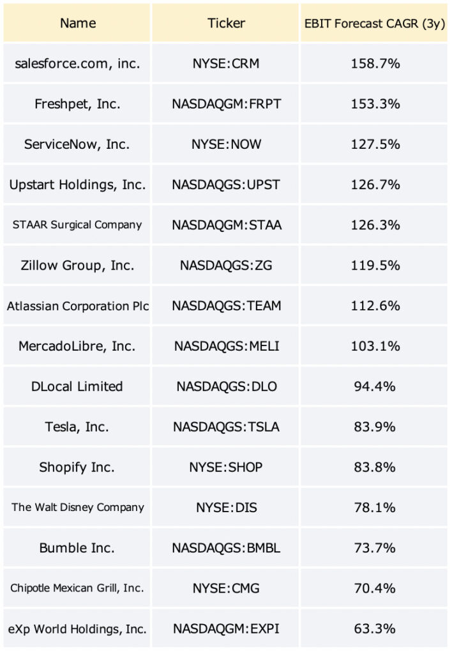Click the Name column header
This screenshot has height=654, width=452.
point(77,23)
